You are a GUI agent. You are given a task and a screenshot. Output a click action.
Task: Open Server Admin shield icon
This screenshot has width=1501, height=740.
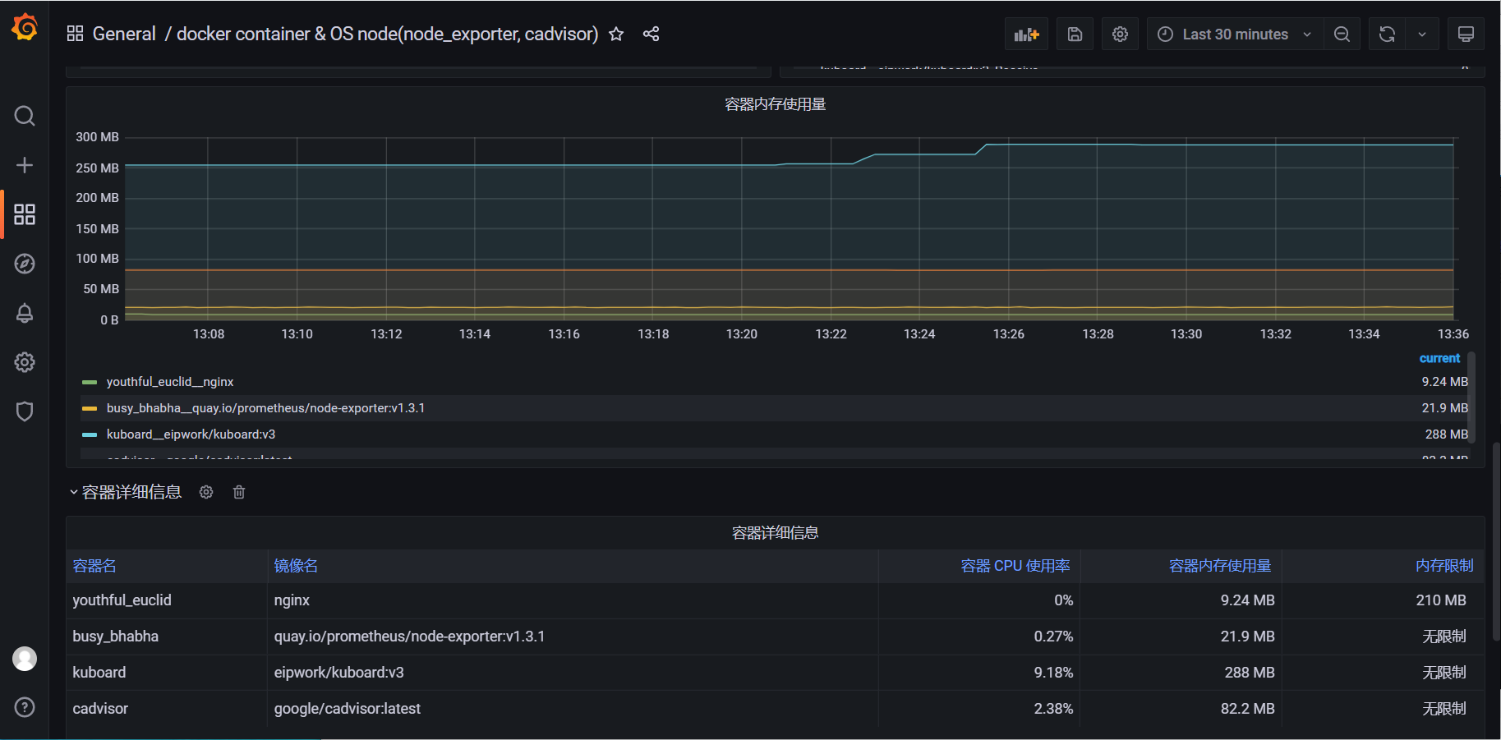click(x=25, y=411)
